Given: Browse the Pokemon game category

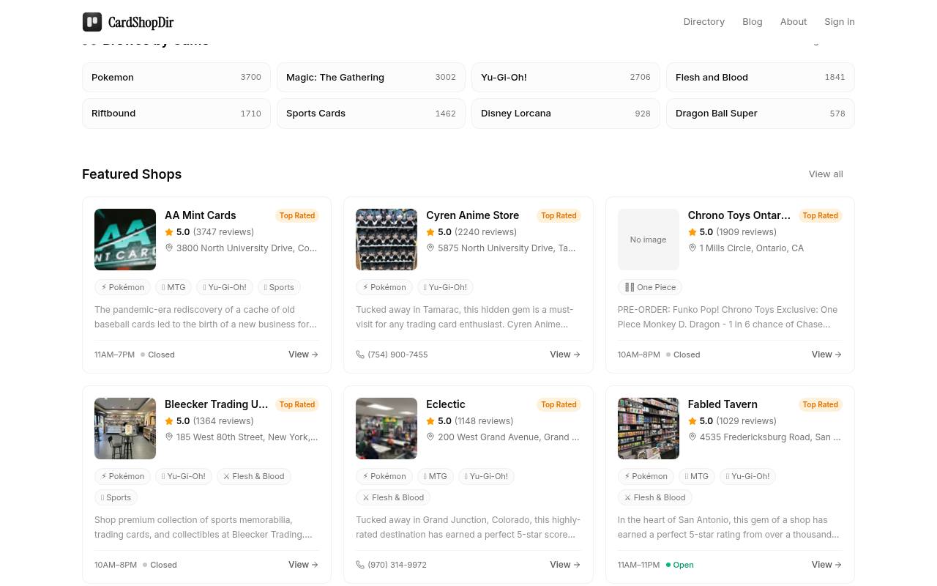Looking at the screenshot, I should (176, 78).
